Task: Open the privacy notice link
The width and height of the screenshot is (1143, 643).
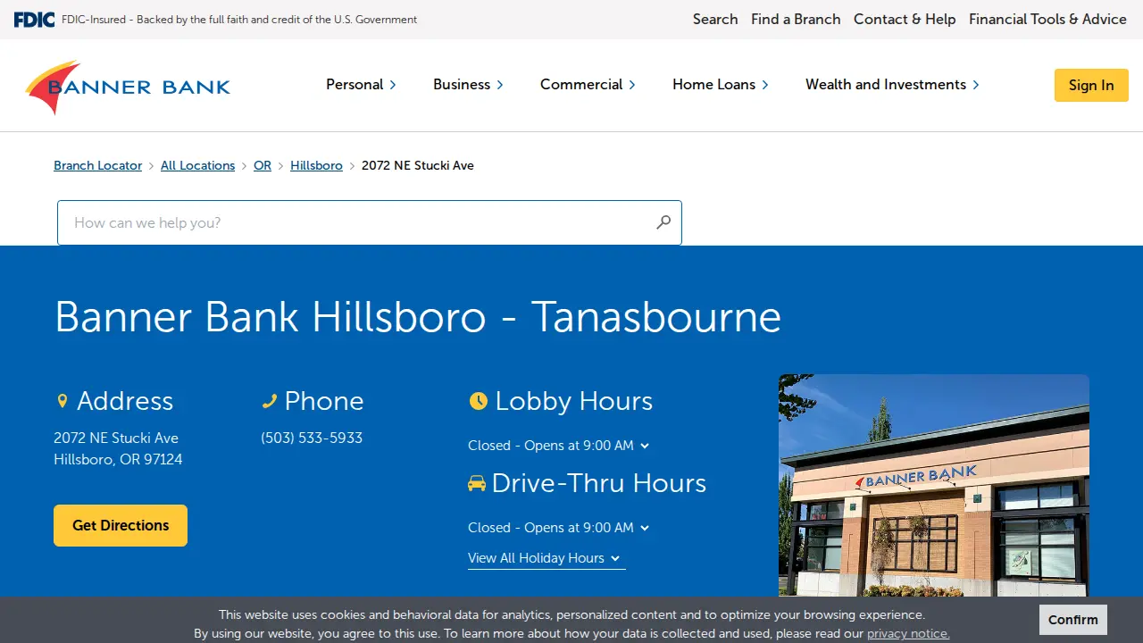Action: pyautogui.click(x=908, y=633)
